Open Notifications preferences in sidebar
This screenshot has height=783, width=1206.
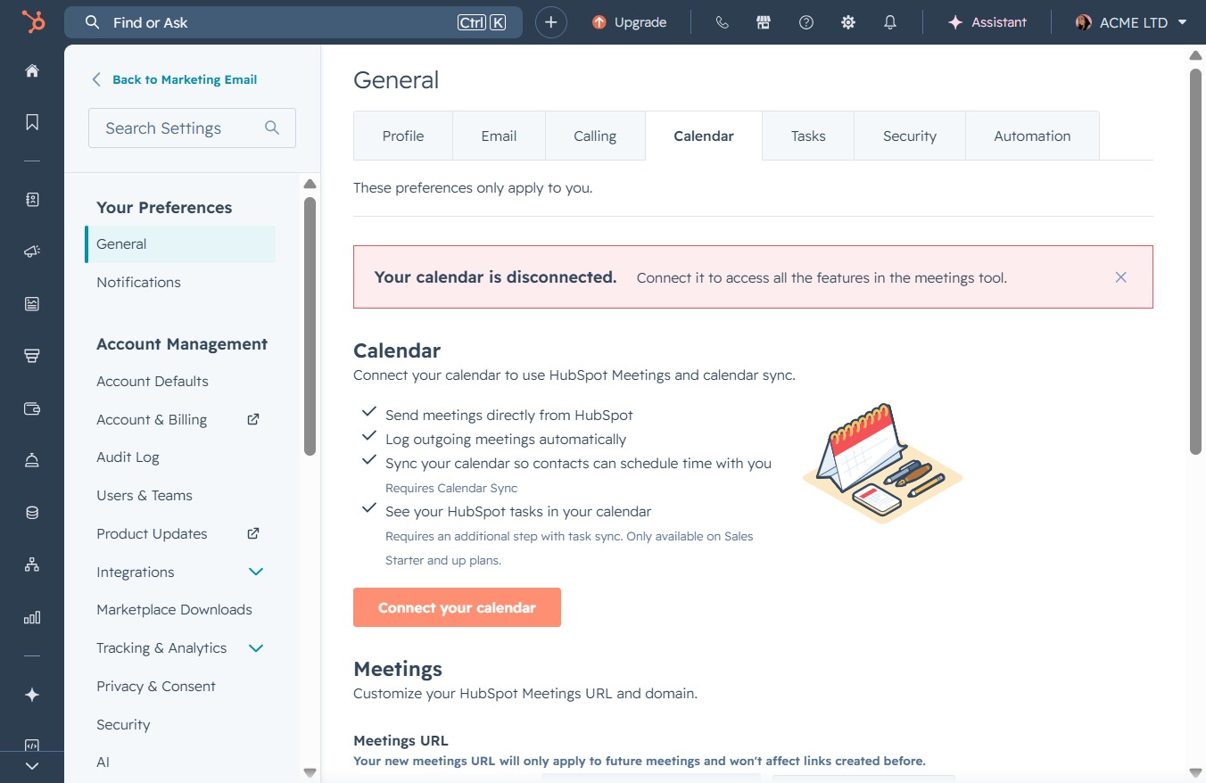(138, 282)
